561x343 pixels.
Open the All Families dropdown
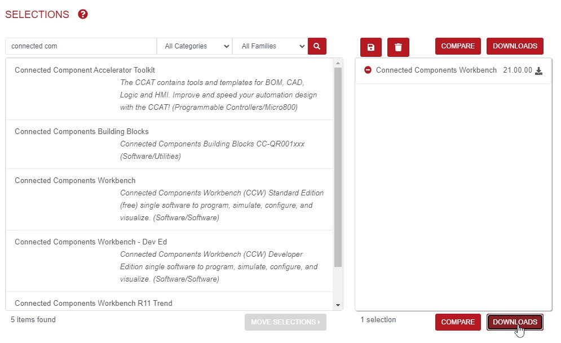[x=270, y=46]
